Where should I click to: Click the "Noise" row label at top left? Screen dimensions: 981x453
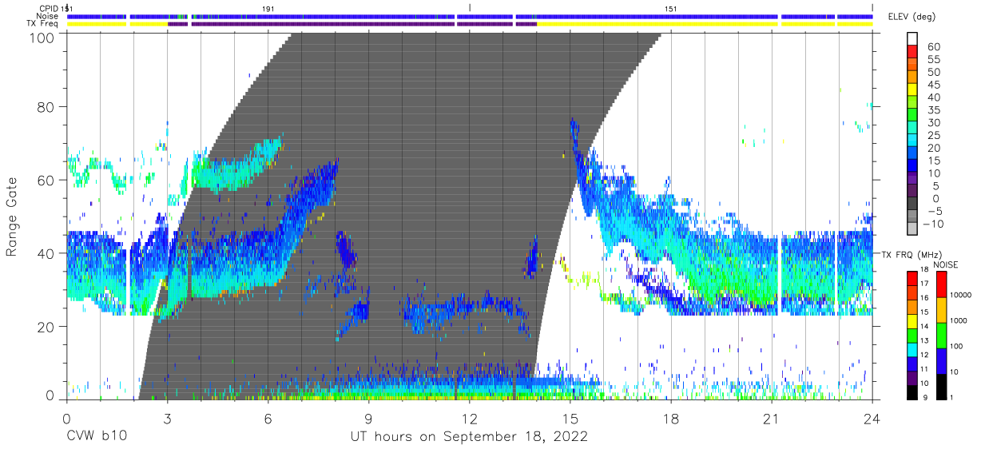click(x=46, y=16)
